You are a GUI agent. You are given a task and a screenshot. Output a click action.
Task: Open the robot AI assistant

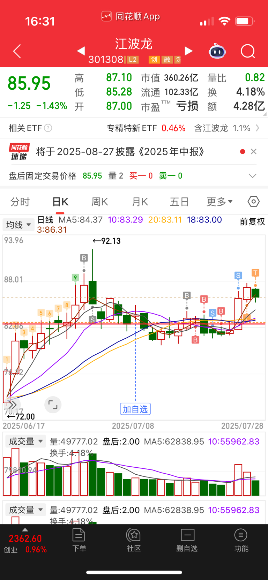coord(217,51)
